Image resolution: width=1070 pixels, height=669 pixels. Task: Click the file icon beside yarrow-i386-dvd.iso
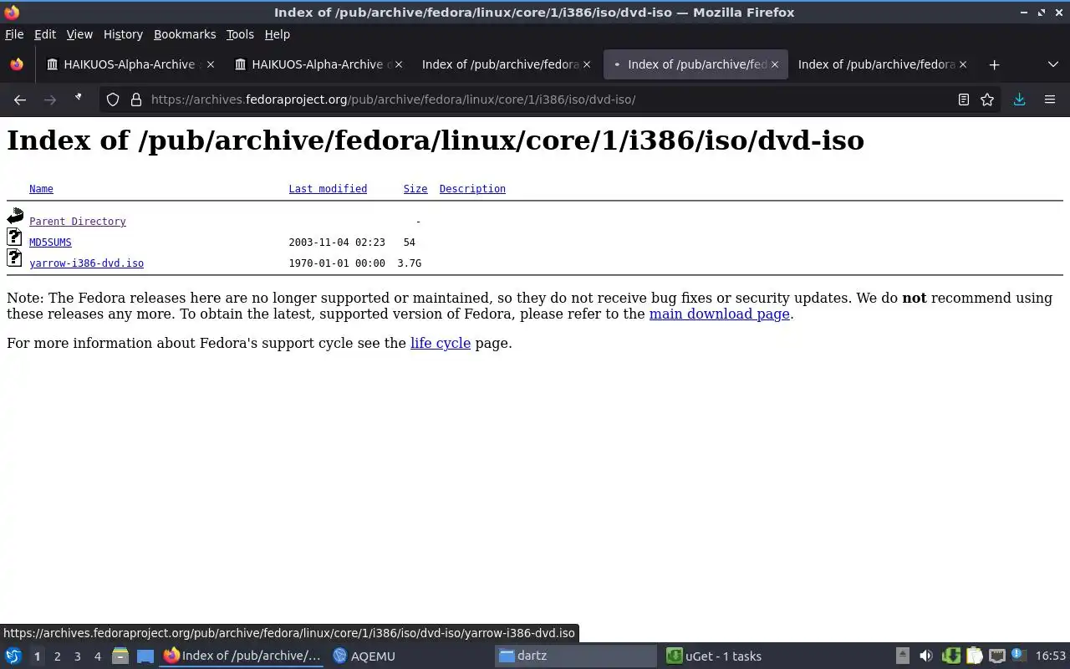pos(15,258)
